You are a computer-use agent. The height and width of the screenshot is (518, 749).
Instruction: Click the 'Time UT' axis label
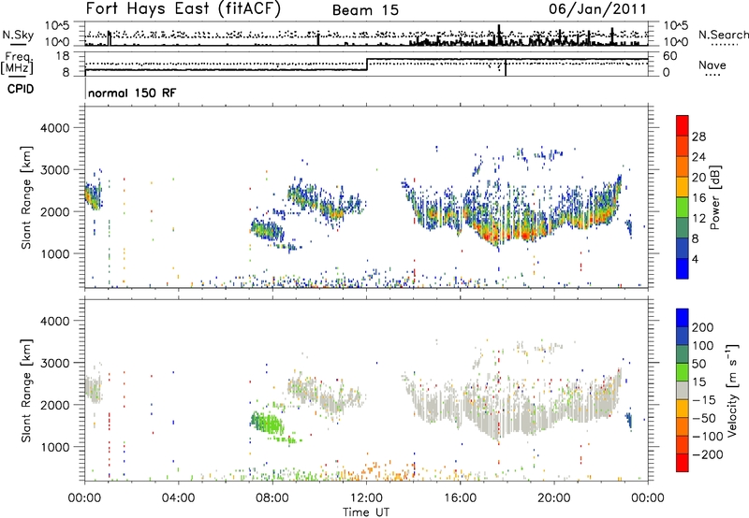pos(366,512)
